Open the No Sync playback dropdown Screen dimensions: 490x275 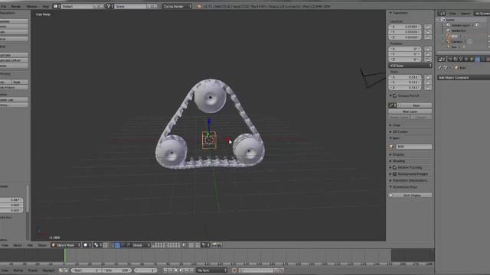211,270
